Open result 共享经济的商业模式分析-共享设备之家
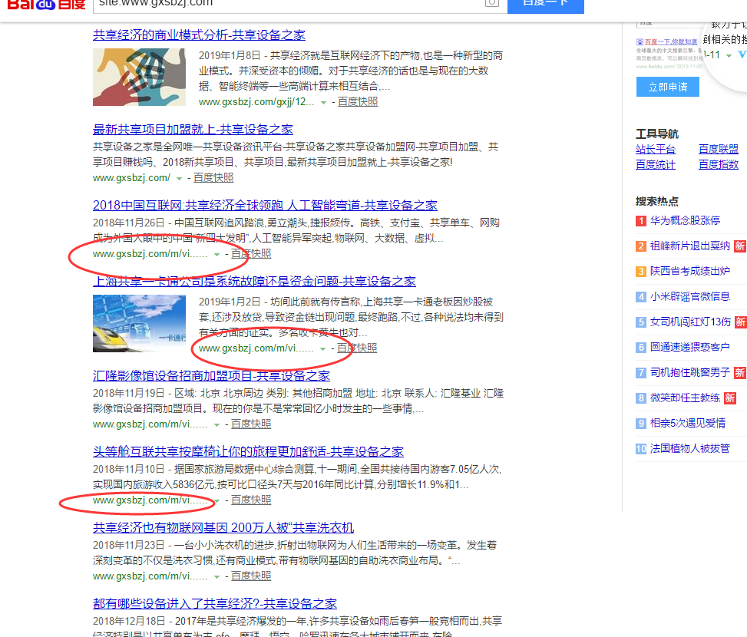The image size is (747, 637). click(x=199, y=35)
